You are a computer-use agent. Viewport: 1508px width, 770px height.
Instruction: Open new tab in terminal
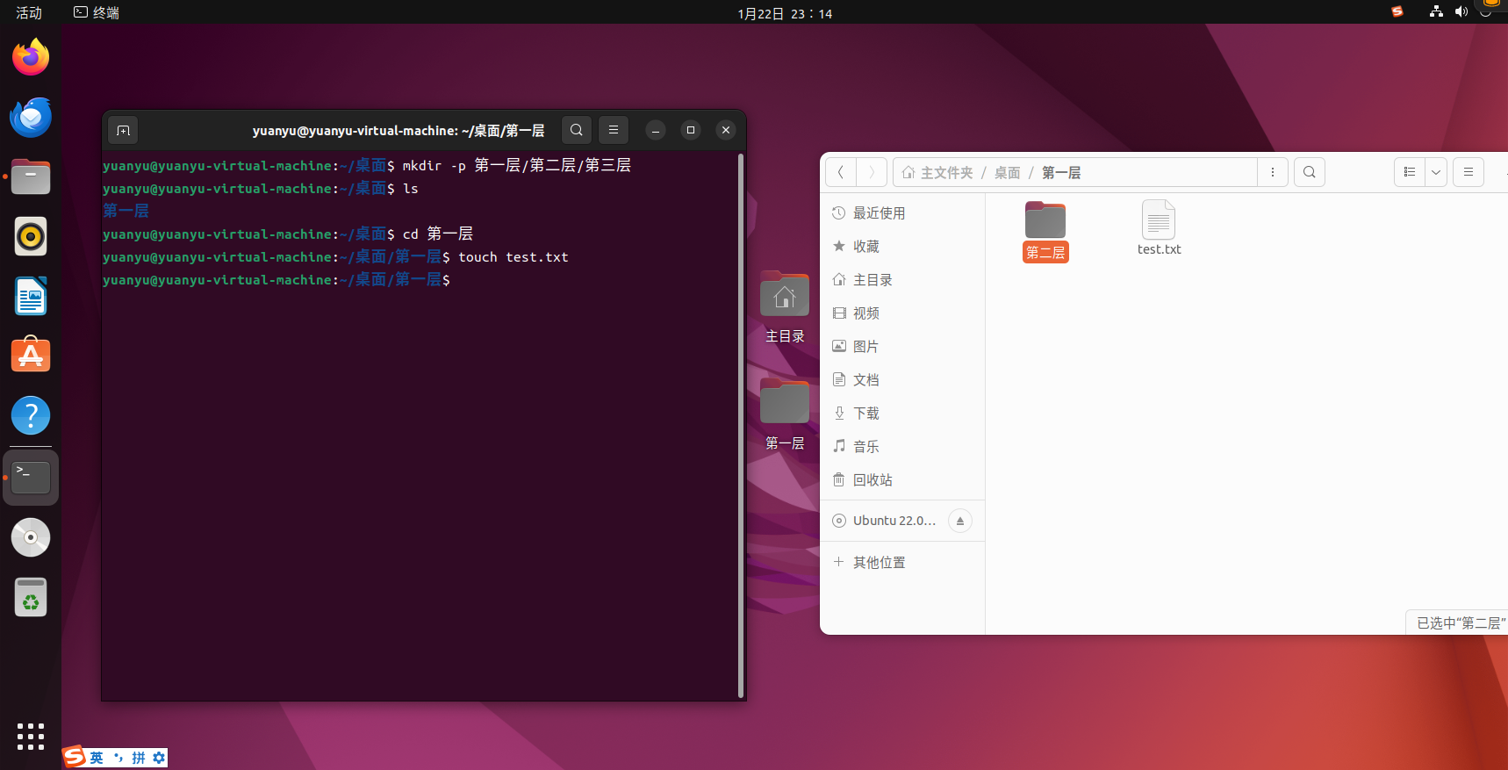pos(123,131)
